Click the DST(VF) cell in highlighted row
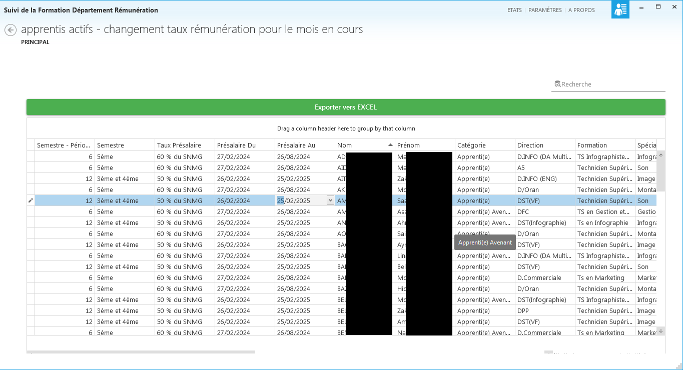683x370 pixels. click(545, 200)
